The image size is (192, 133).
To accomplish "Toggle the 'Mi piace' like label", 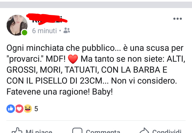I will click(39, 131).
